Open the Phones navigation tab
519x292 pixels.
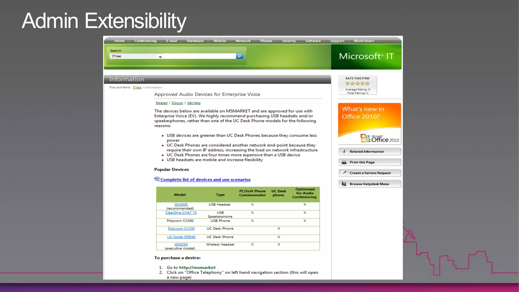266,41
